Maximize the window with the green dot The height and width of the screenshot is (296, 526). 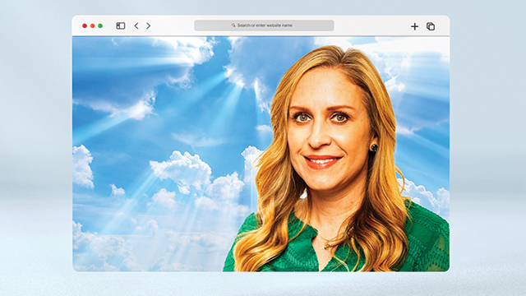[100, 25]
